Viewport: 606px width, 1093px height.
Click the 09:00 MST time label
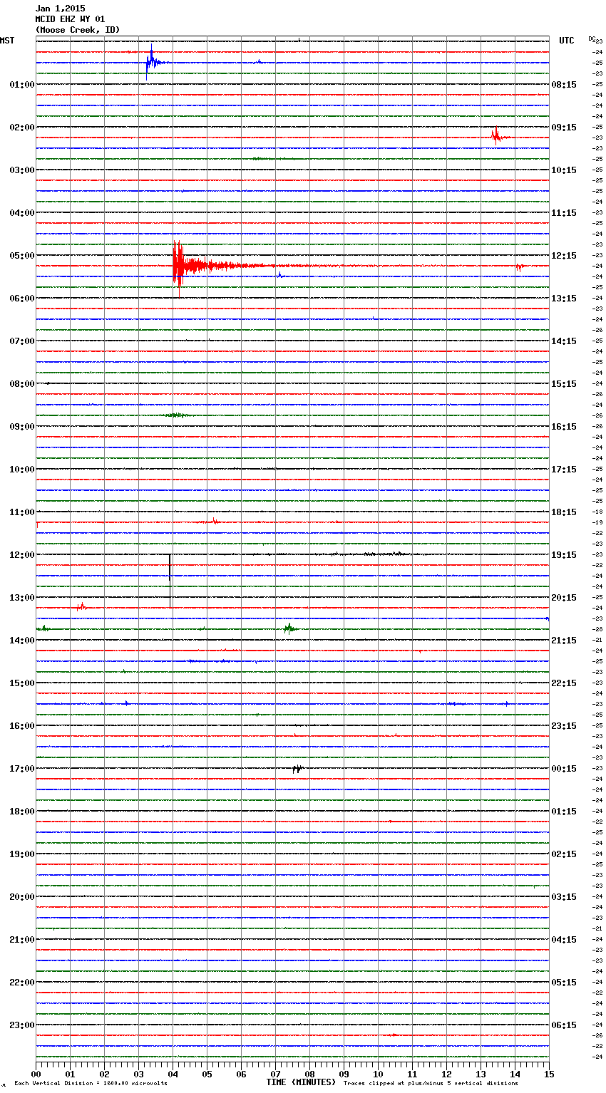tap(21, 427)
